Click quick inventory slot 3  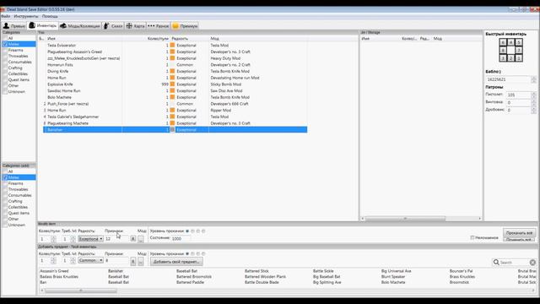tap(503, 58)
